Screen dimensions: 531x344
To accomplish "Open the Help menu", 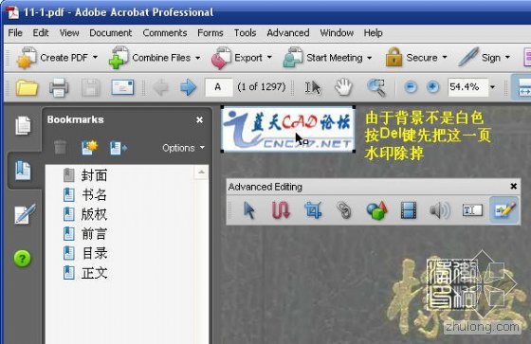I will (x=373, y=33).
